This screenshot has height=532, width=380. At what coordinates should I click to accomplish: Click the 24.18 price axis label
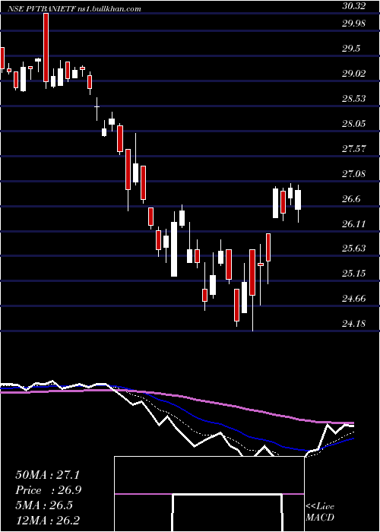[x=353, y=324]
